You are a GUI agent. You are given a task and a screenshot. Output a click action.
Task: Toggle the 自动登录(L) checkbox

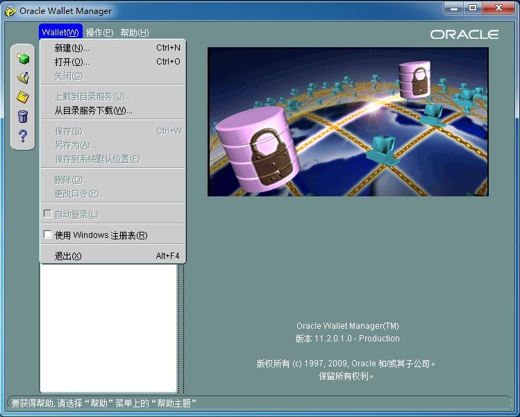tap(48, 214)
